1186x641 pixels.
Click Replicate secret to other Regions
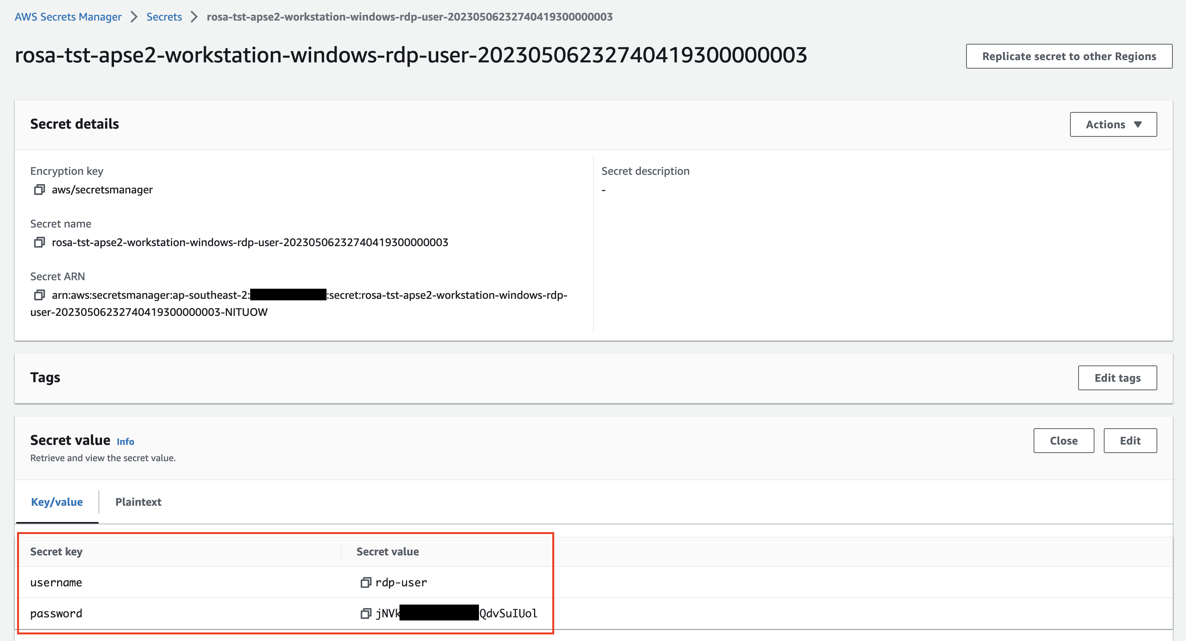(1068, 56)
